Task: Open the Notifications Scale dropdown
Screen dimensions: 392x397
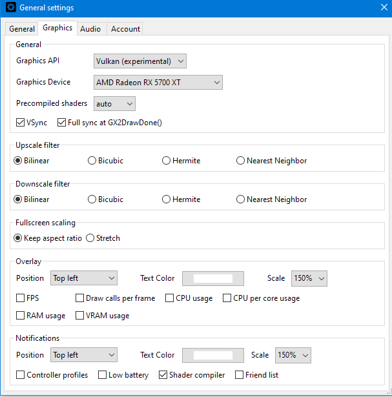Action: coord(293,355)
